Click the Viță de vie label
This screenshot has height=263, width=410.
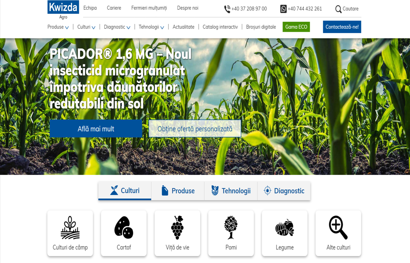click(178, 247)
